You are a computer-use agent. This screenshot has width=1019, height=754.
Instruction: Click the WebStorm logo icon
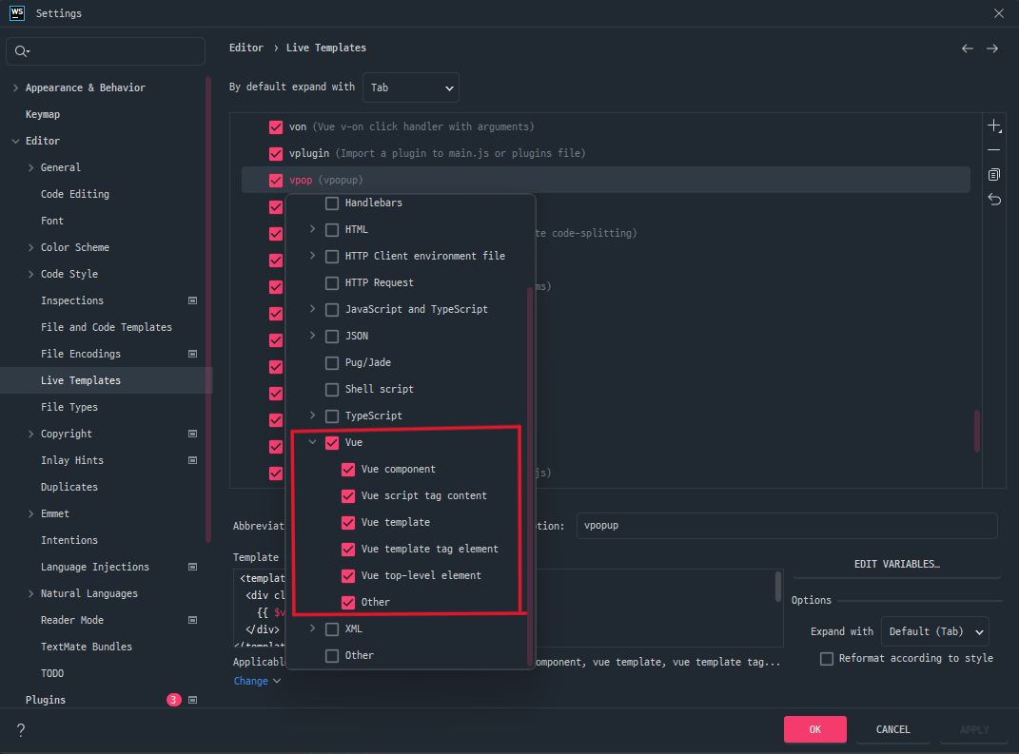[x=17, y=13]
